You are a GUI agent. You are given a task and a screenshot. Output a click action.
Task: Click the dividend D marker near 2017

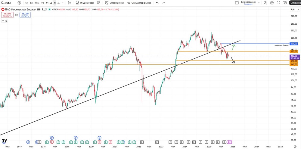pyautogui.click(x=28, y=142)
